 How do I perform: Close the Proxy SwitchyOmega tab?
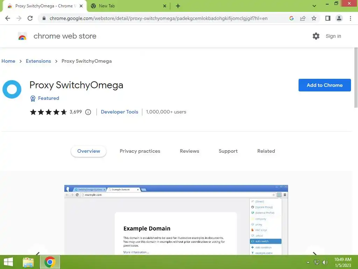tap(81, 6)
